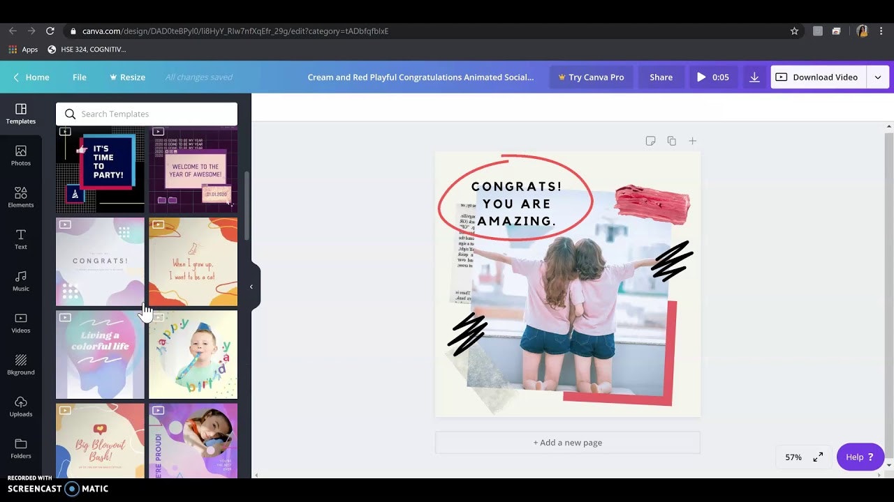The image size is (894, 502).
Task: Play the 0:05 animation preview
Action: pos(712,77)
